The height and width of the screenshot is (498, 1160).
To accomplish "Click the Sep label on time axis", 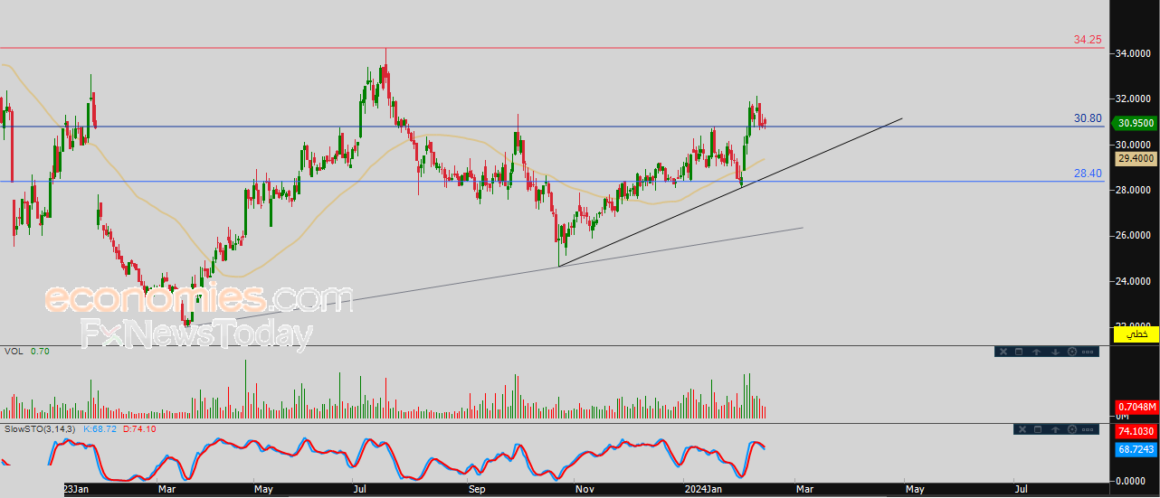I will [477, 489].
